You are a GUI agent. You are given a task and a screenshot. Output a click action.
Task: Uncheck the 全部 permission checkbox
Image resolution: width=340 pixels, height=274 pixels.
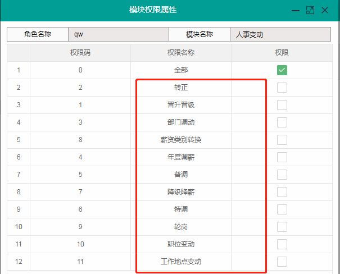[282, 70]
